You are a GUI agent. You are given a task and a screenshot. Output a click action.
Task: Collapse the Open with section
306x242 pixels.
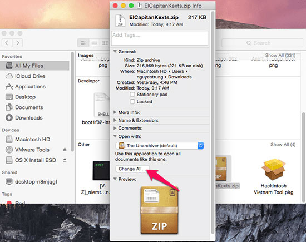coord(115,136)
